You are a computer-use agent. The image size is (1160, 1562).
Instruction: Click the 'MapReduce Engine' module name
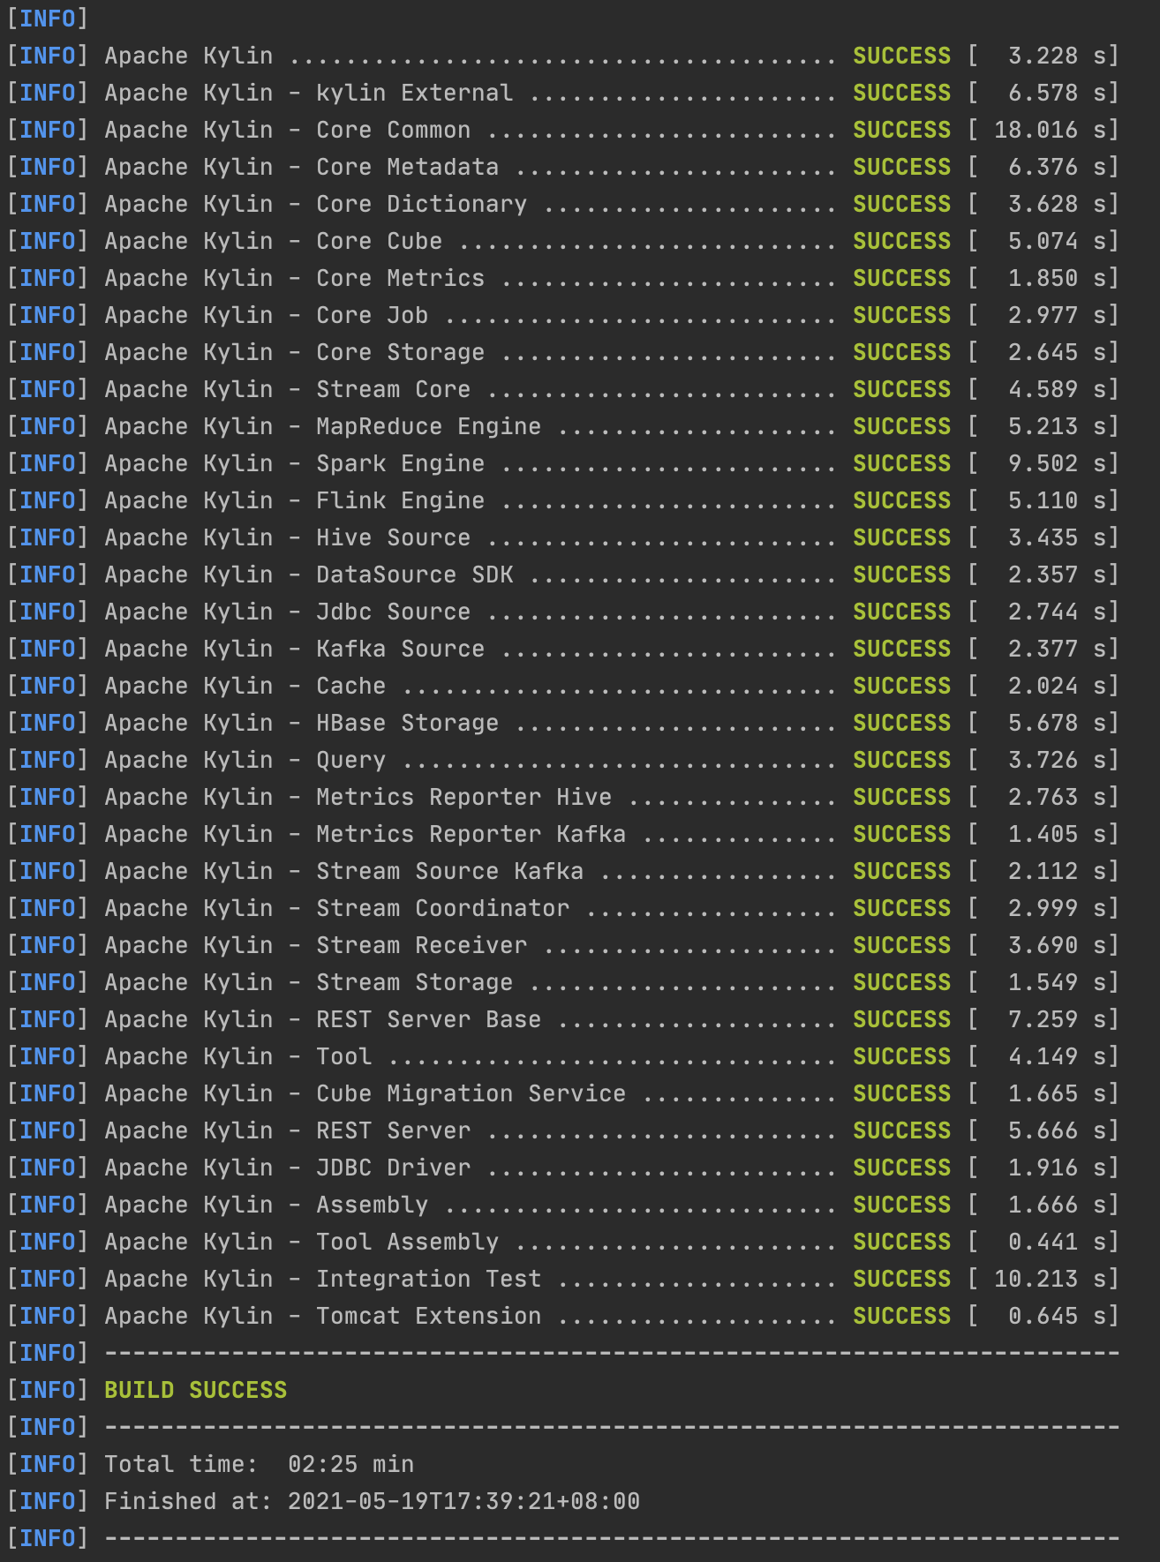point(429,426)
